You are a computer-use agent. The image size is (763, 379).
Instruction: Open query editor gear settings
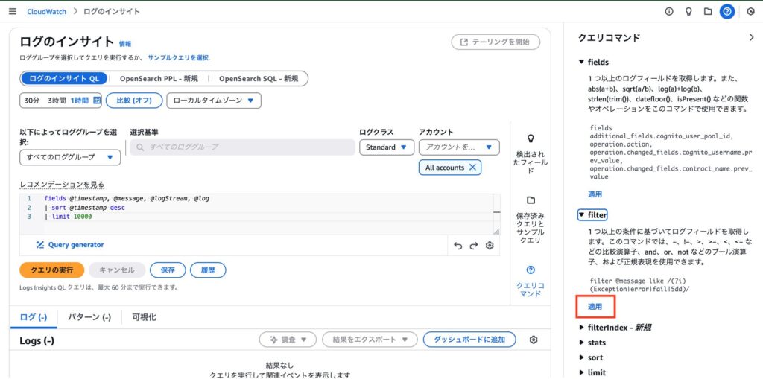pyautogui.click(x=490, y=246)
